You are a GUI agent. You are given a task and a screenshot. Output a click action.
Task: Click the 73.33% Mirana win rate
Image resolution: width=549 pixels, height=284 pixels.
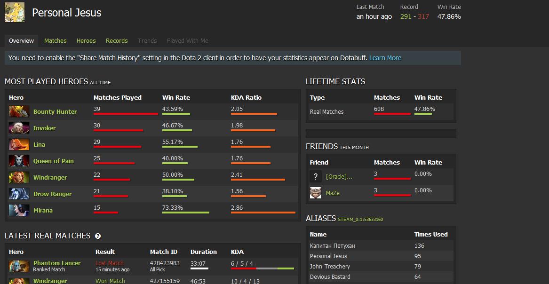(173, 207)
